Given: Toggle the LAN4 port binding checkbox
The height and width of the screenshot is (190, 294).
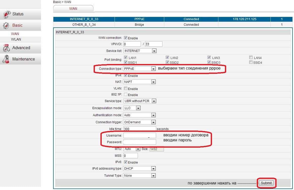Looking at the screenshot, I should coord(251,57).
